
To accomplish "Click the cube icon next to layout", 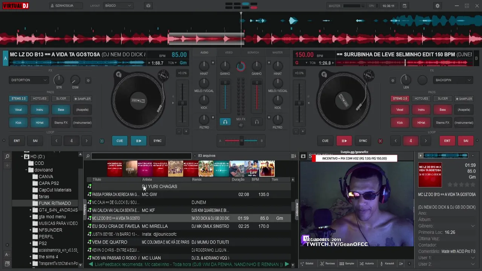I will click(x=148, y=6).
